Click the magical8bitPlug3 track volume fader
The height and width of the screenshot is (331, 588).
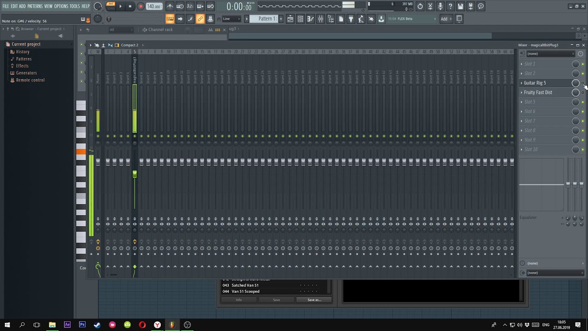(135, 174)
